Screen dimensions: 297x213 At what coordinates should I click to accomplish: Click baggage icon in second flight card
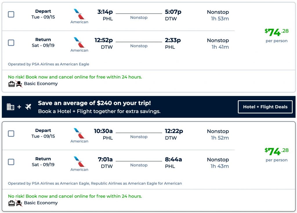click(x=12, y=203)
